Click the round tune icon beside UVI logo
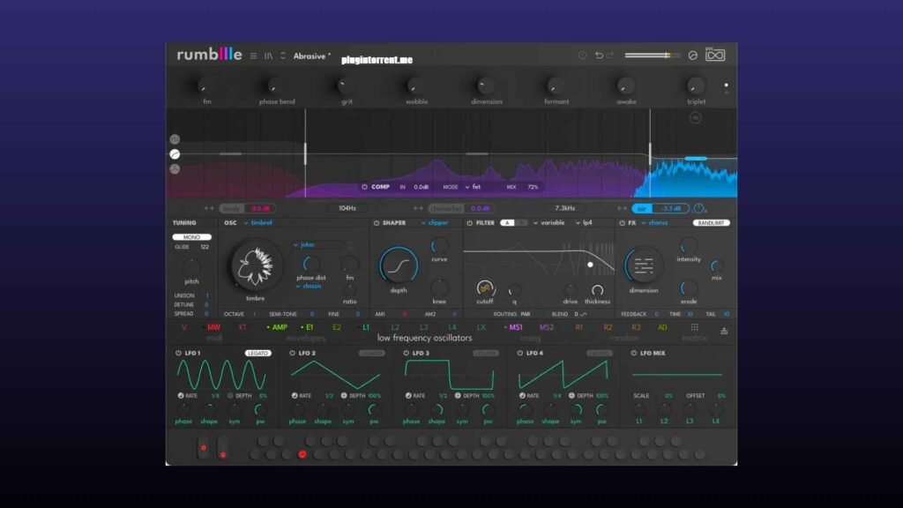This screenshot has width=903, height=508. [693, 56]
